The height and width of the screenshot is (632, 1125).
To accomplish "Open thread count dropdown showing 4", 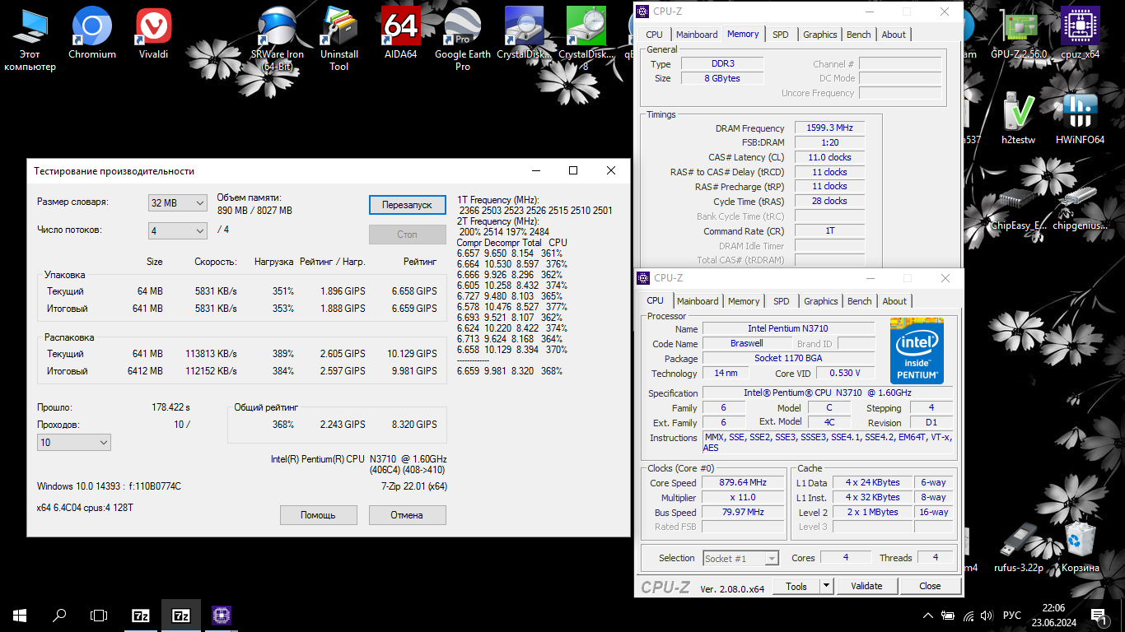I will [178, 230].
